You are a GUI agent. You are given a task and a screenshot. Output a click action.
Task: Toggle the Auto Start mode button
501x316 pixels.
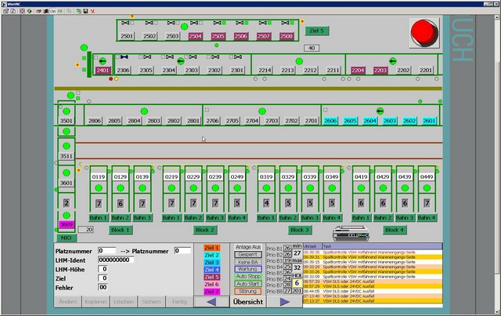point(247,283)
